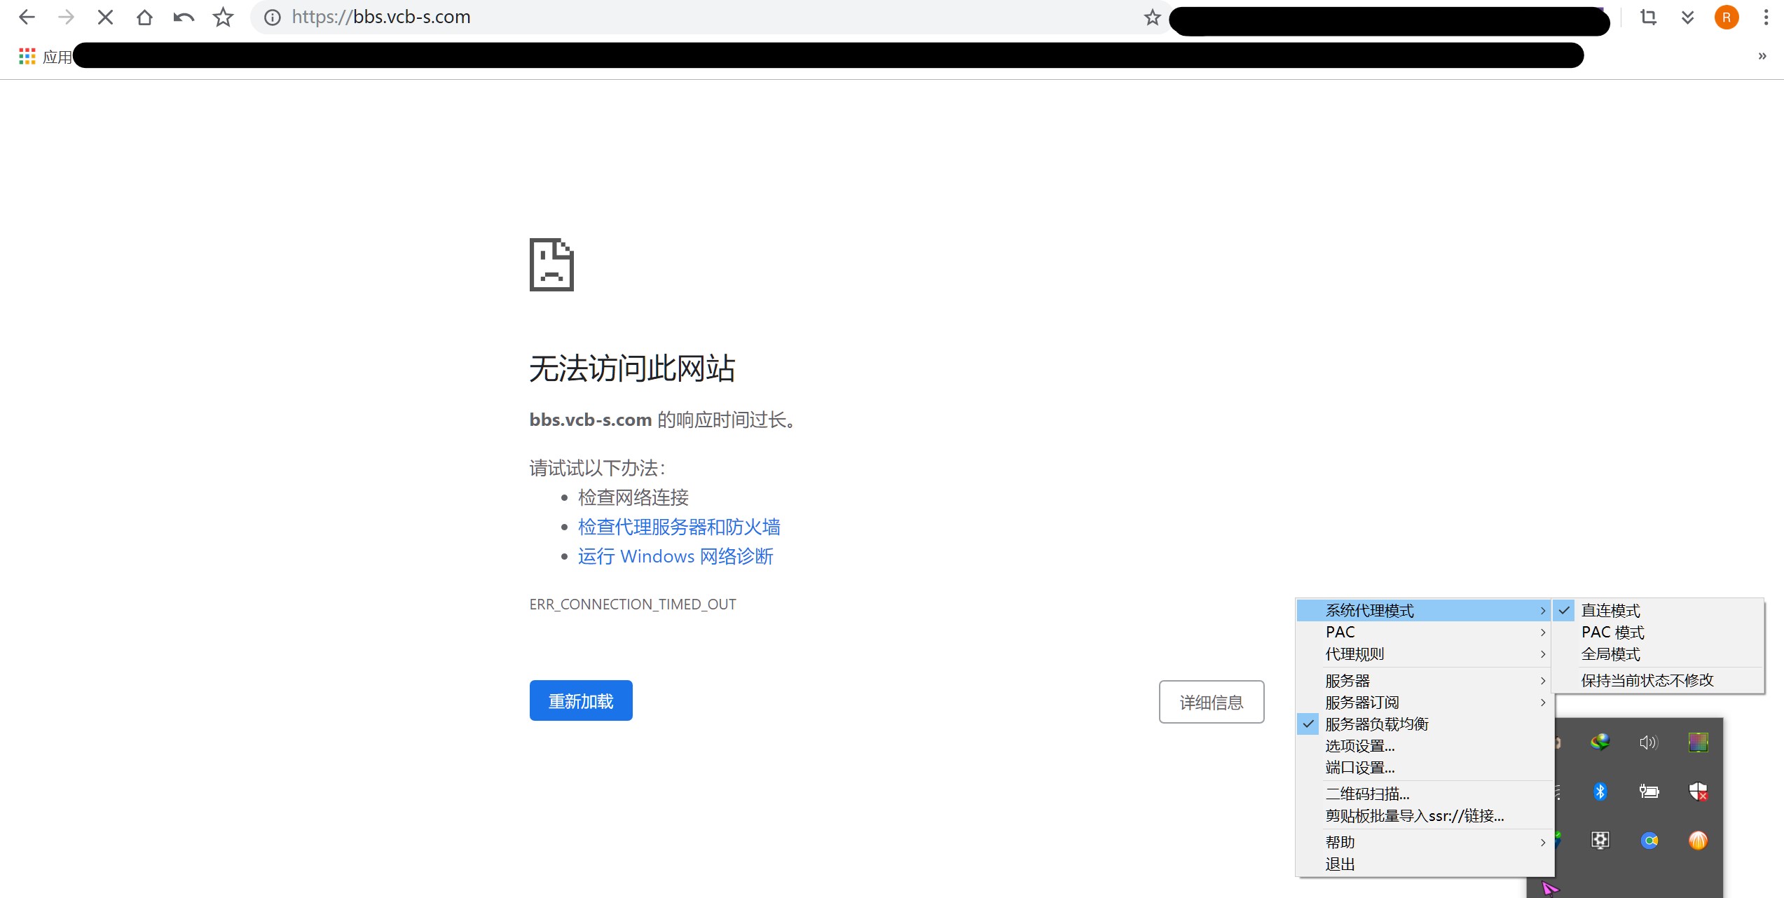Choose 剪贴板批量导入ssr://链接... entry

1424,815
